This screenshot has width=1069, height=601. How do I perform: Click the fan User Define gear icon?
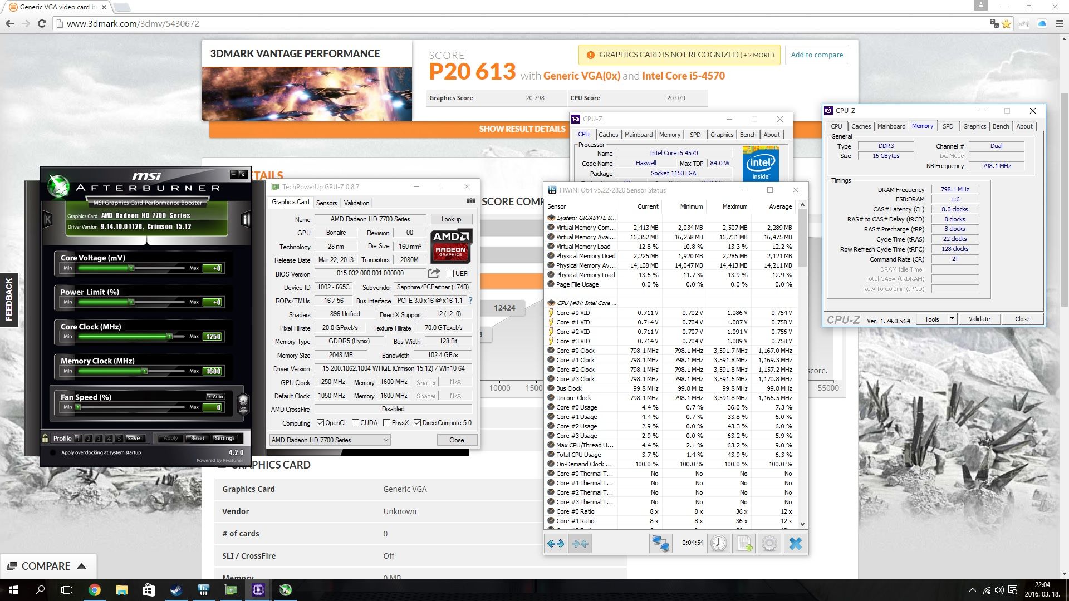click(x=243, y=402)
